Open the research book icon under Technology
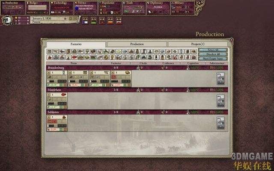Image resolution: width=274 pixels, height=171 pixels. 53,12
